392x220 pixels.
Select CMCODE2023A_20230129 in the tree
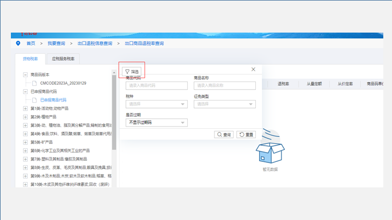tap(63, 83)
